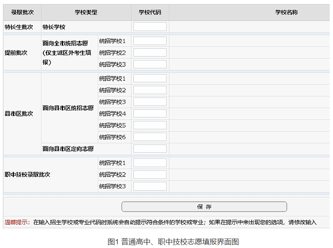This screenshot has height=248, width=333.
Task: Click the 学校代码 column header
Action: coord(150,12)
